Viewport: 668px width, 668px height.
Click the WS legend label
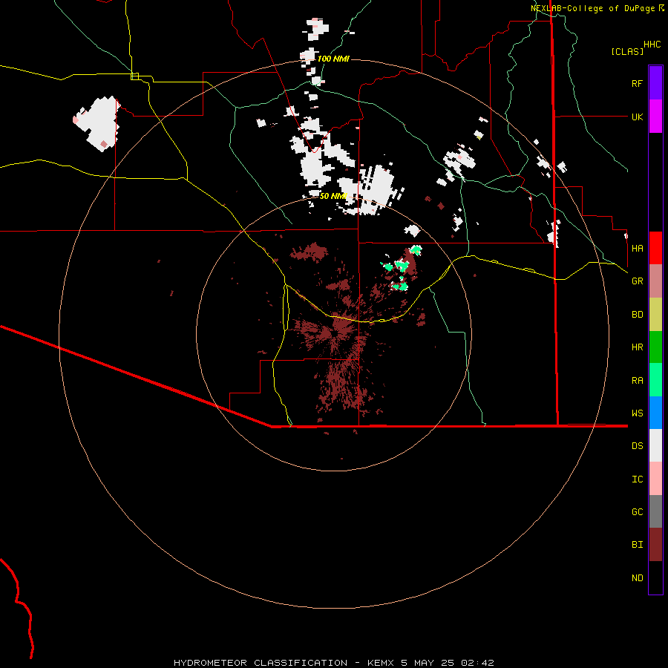pyautogui.click(x=637, y=413)
